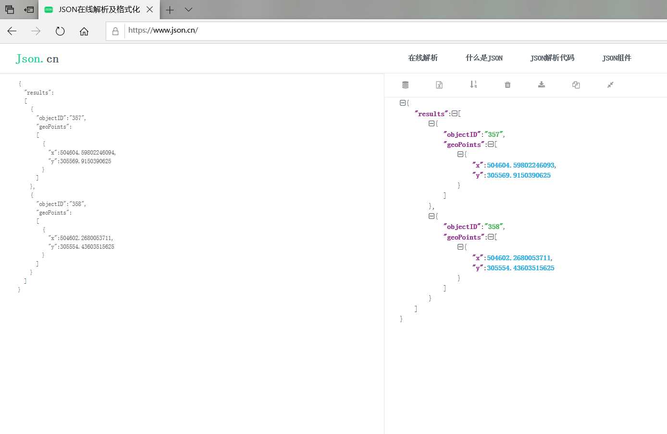Click the padlock site security icon
Image resolution: width=667 pixels, height=434 pixels.
pyautogui.click(x=115, y=31)
